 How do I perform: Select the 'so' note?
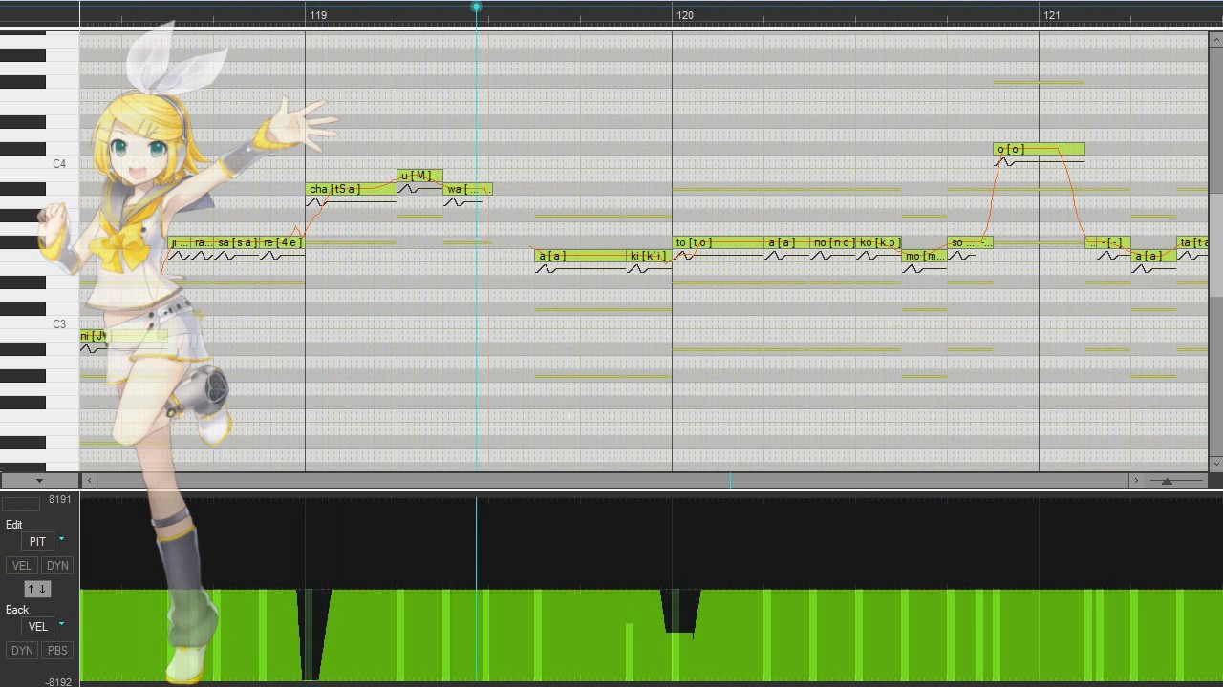pyautogui.click(x=963, y=242)
